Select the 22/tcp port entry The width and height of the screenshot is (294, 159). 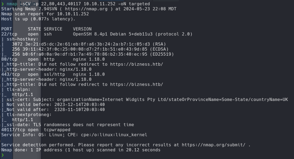[9, 34]
